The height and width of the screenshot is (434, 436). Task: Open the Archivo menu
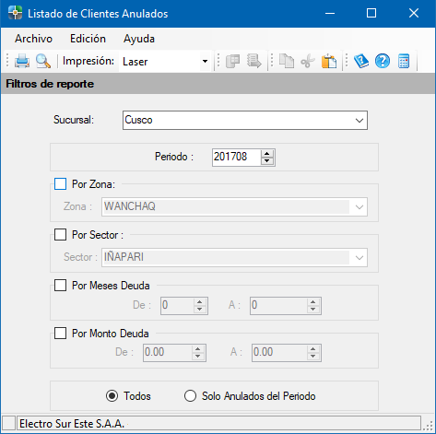point(33,39)
